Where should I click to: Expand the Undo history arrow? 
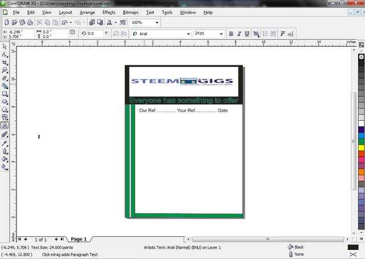71,23
